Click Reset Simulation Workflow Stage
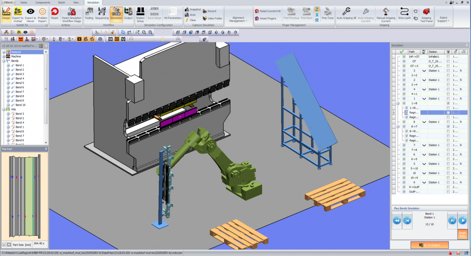 (71, 14)
